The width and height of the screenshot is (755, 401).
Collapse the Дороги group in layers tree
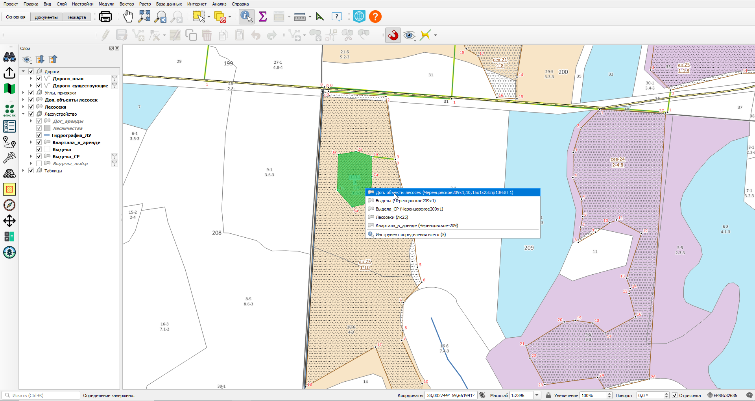click(23, 72)
